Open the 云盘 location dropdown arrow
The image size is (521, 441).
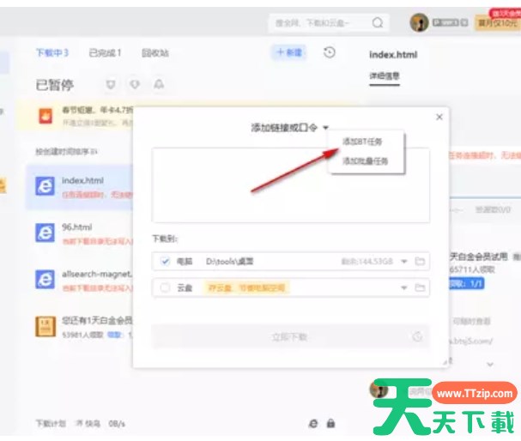pos(403,288)
